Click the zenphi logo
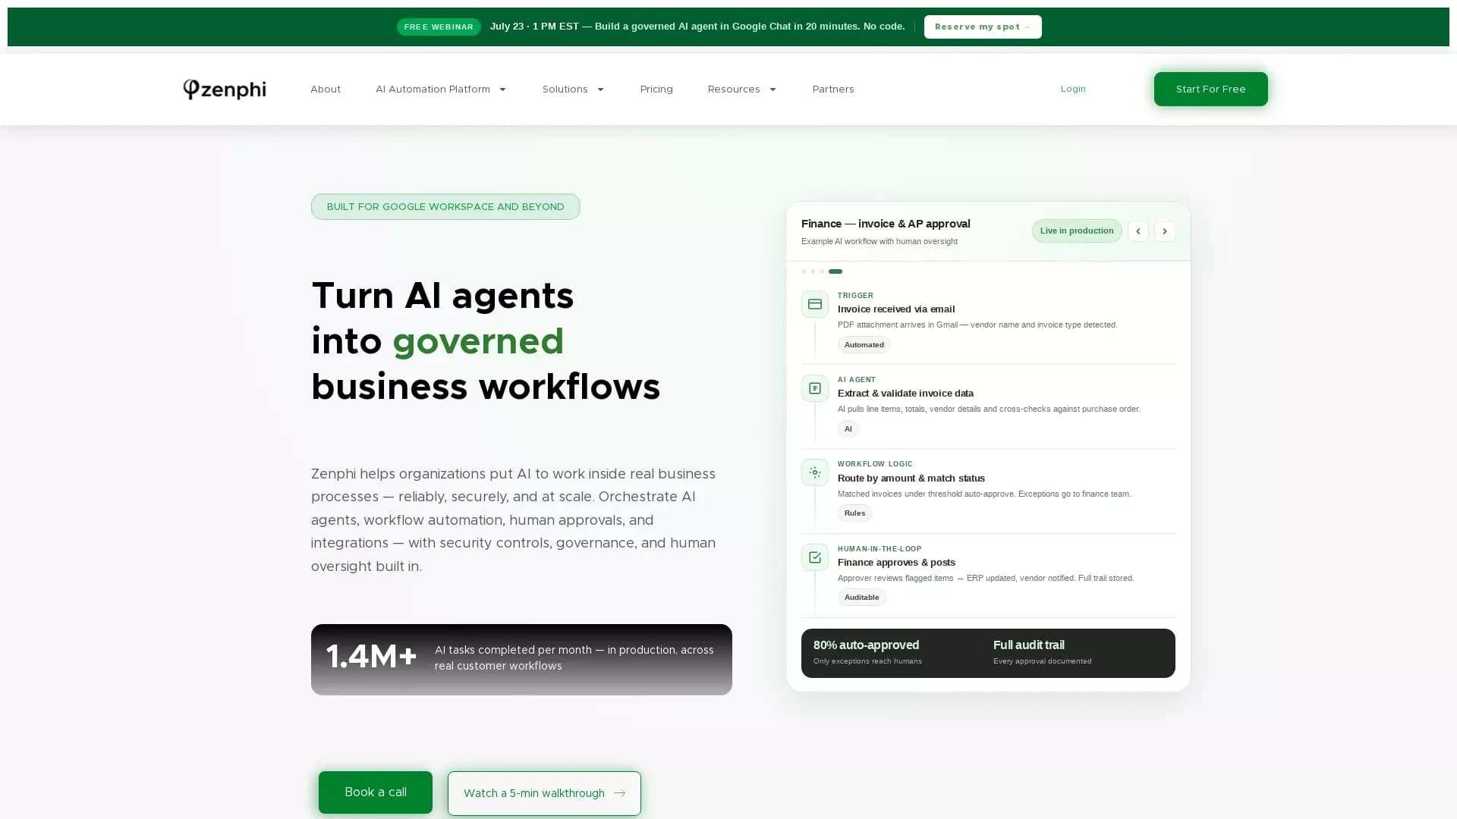 [225, 89]
